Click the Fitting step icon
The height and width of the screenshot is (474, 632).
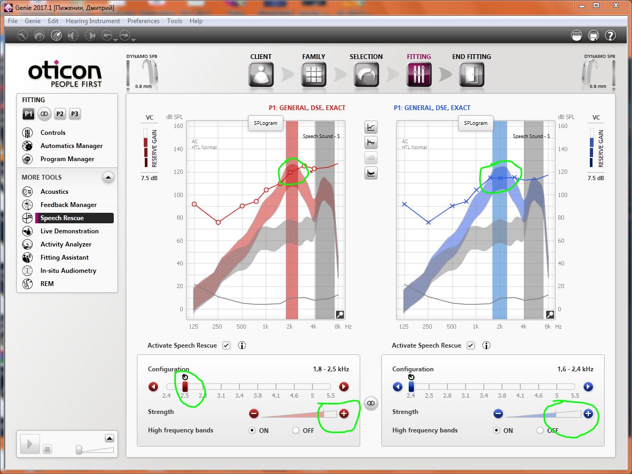coord(419,74)
